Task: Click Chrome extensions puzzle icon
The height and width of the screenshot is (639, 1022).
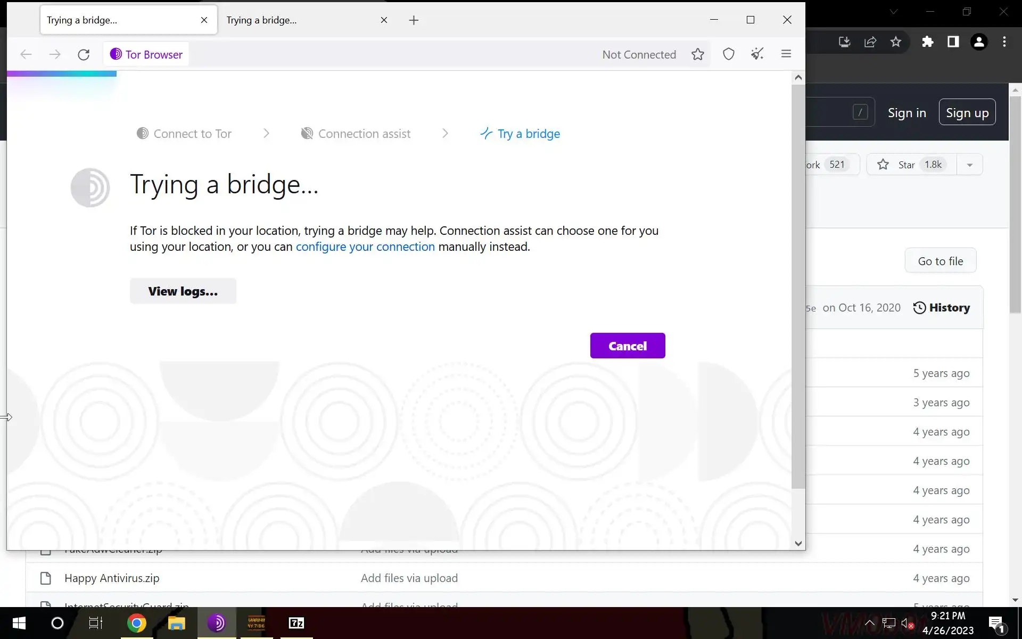Action: (x=927, y=42)
